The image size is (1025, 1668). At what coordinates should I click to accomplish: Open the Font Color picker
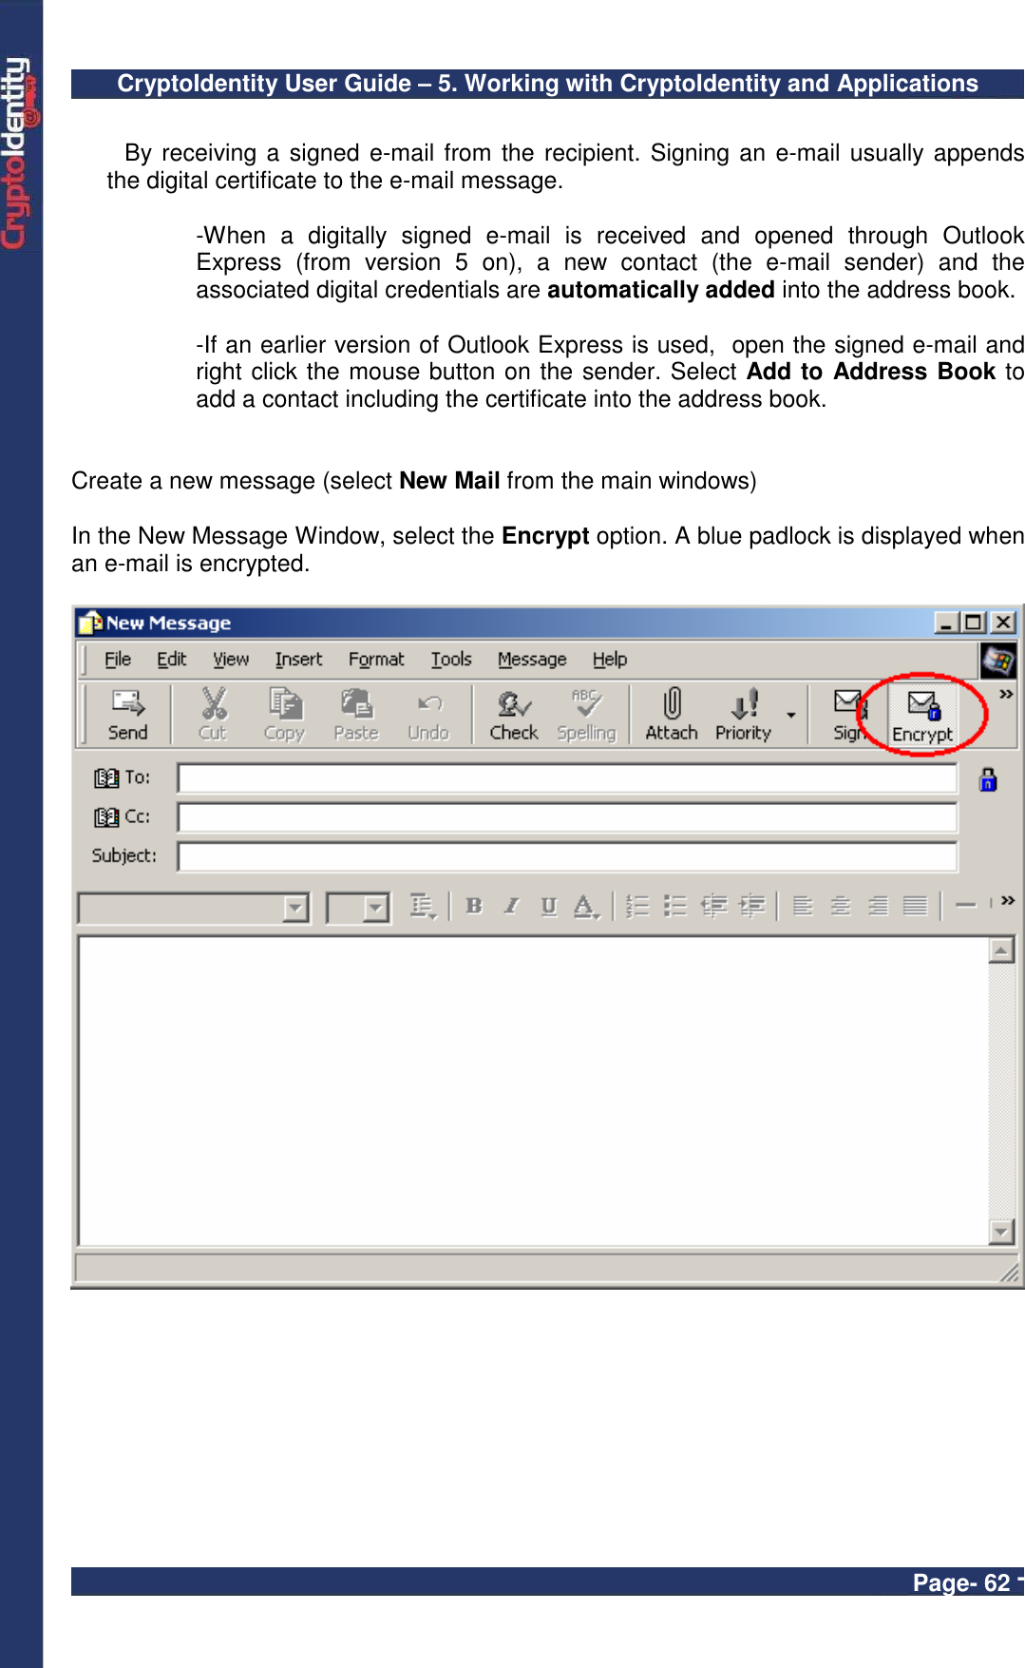click(x=586, y=906)
